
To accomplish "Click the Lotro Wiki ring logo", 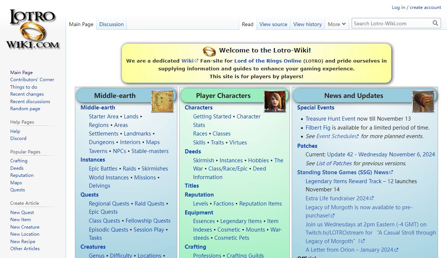I will [x=32, y=29].
